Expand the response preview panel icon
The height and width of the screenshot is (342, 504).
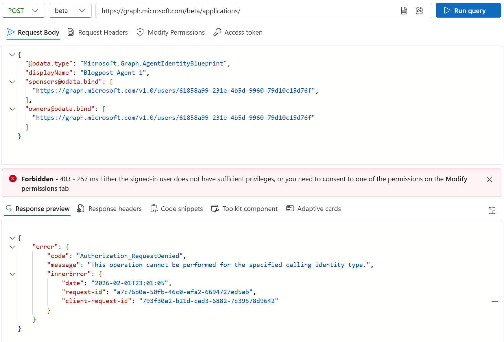(492, 210)
